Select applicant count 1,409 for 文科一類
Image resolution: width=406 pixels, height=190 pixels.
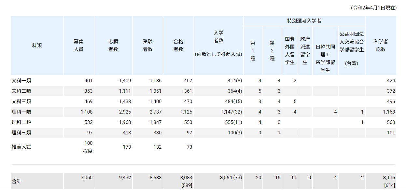coord(125,81)
